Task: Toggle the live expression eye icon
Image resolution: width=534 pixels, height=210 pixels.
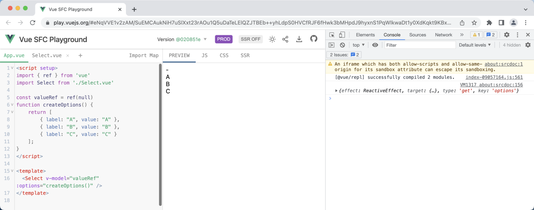Action: [375, 45]
